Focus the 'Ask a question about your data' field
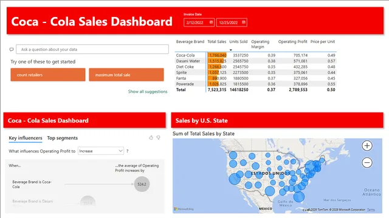The width and height of the screenshot is (389, 218). [x=92, y=49]
